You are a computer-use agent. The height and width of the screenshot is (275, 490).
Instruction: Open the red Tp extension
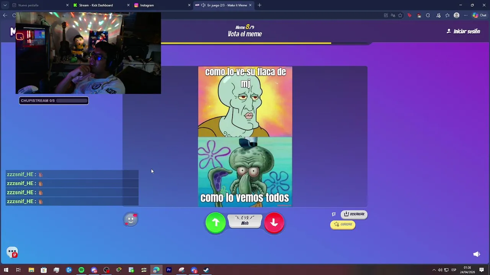tap(410, 15)
